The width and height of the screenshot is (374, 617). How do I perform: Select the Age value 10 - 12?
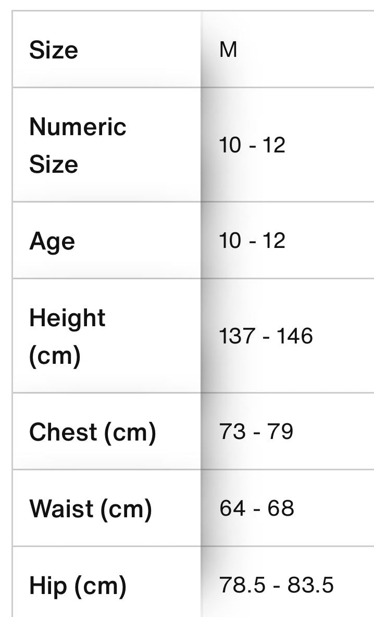[x=252, y=241]
